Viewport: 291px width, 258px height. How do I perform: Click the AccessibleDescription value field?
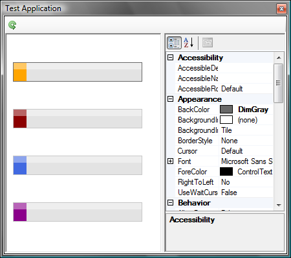point(246,68)
